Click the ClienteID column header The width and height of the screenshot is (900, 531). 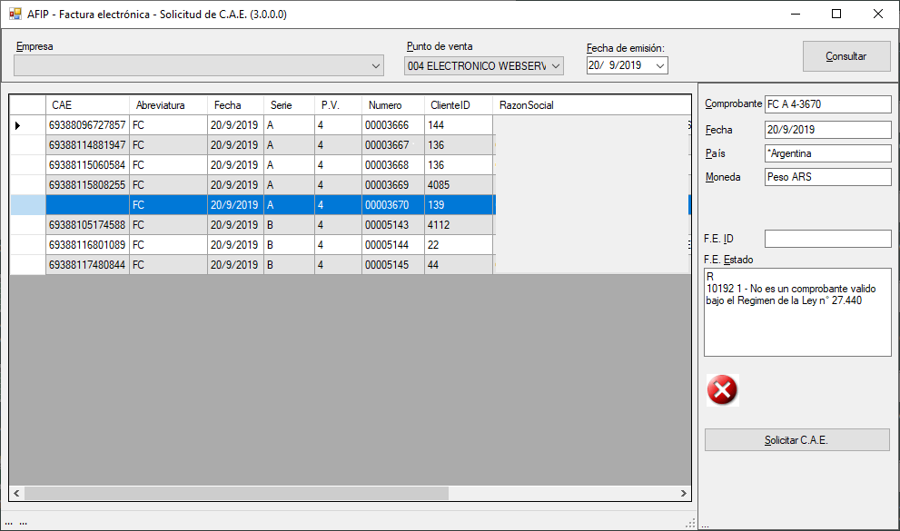459,105
